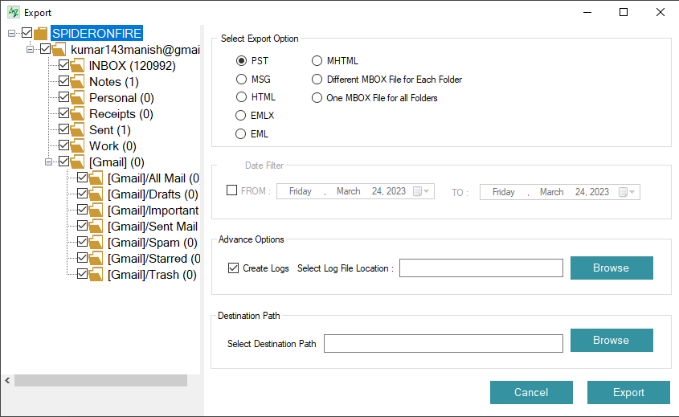Click the [Gmail]/Spam folder icon
The height and width of the screenshot is (417, 679).
point(96,243)
